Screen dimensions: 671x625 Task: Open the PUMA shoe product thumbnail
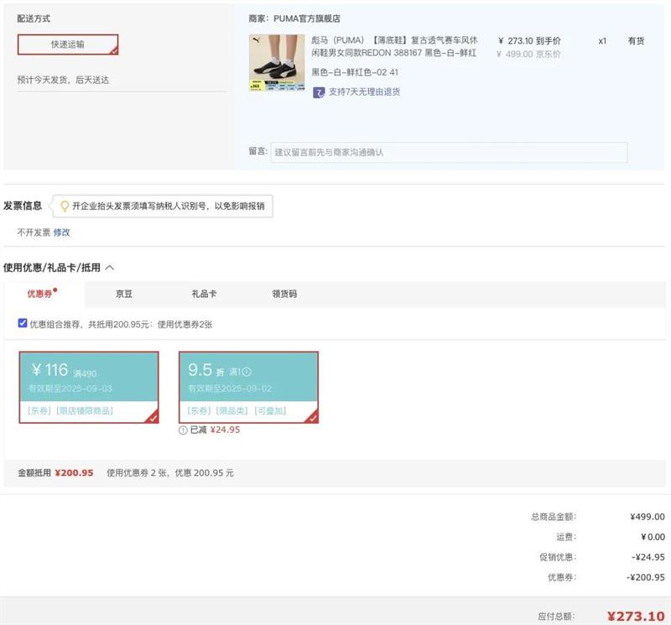pos(277,62)
